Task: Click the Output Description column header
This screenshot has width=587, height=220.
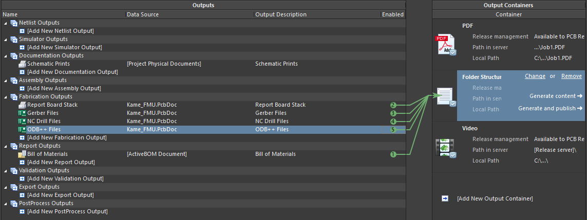Action: [x=317, y=14]
